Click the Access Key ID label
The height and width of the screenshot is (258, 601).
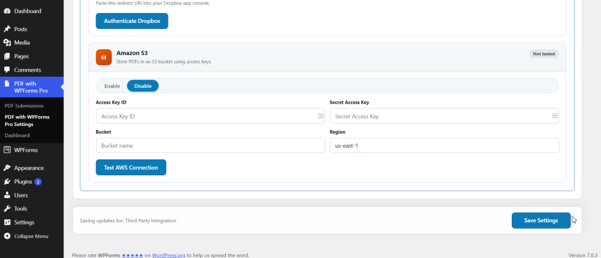click(x=111, y=102)
